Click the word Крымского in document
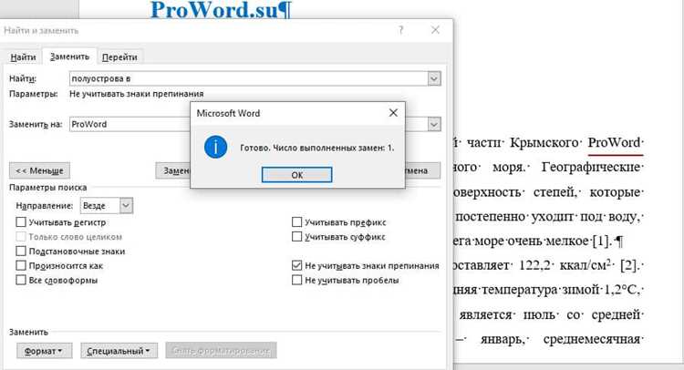The image size is (684, 370). click(544, 142)
